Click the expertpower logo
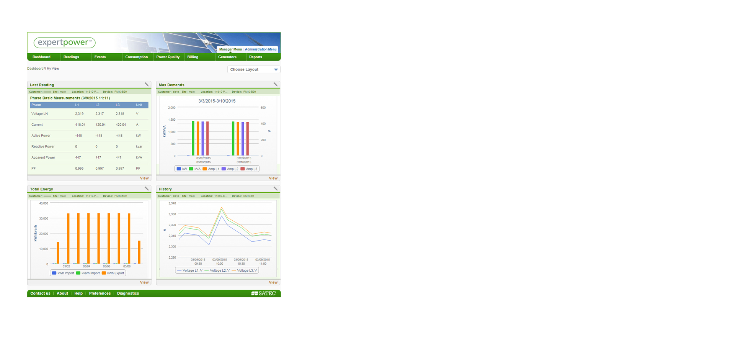This screenshot has width=731, height=341. (64, 43)
